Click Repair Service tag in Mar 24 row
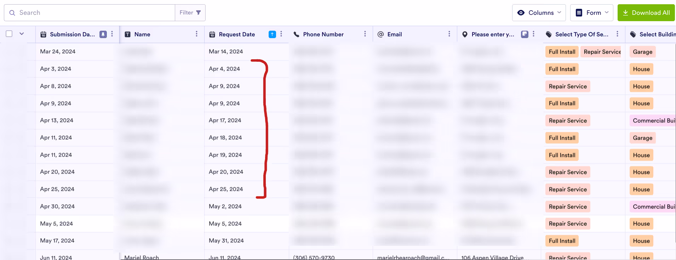The image size is (676, 260). [x=601, y=52]
